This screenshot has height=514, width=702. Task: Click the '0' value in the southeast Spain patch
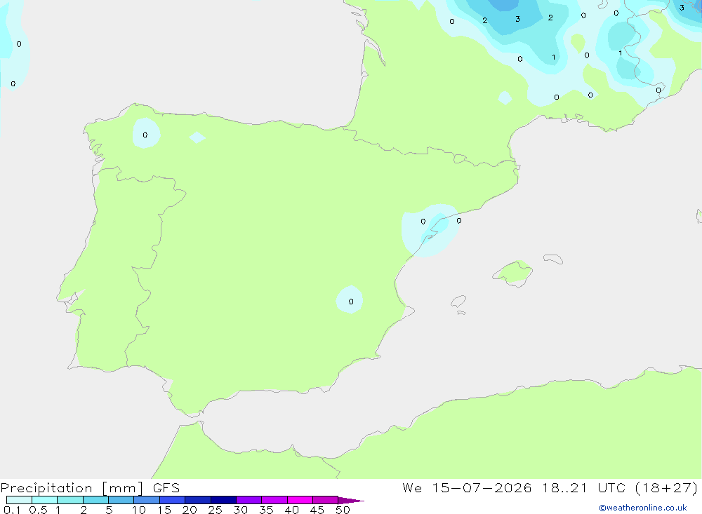click(x=351, y=302)
